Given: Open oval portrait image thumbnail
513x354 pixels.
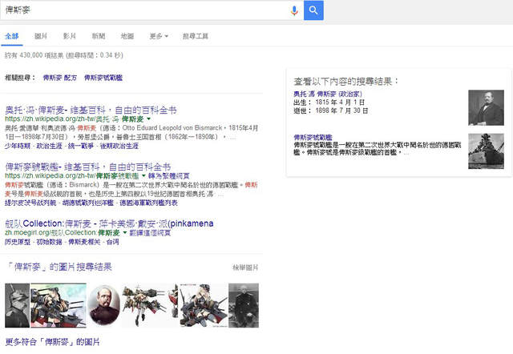Looking at the screenshot, I should pyautogui.click(x=104, y=305).
